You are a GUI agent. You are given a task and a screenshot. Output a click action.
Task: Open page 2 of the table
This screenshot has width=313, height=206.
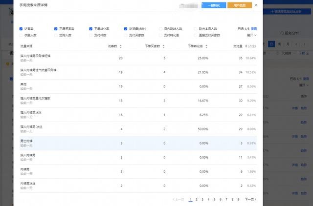click(197, 199)
